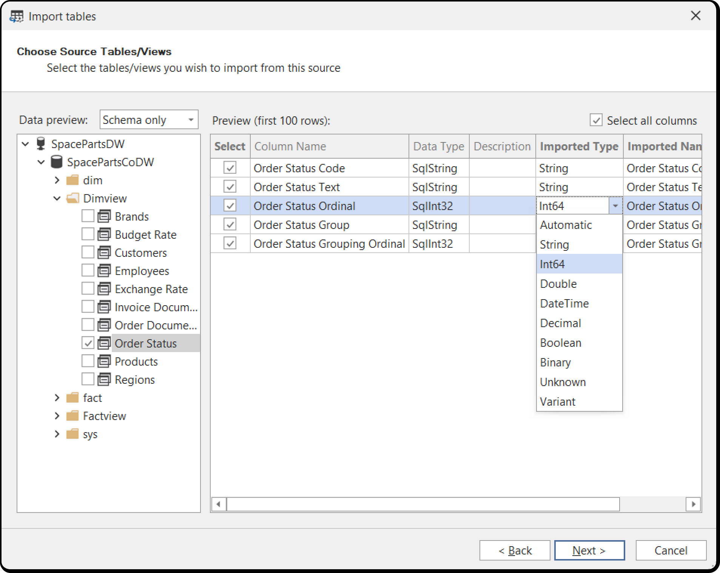
Task: Click the Budget Rate view icon
Action: (104, 235)
